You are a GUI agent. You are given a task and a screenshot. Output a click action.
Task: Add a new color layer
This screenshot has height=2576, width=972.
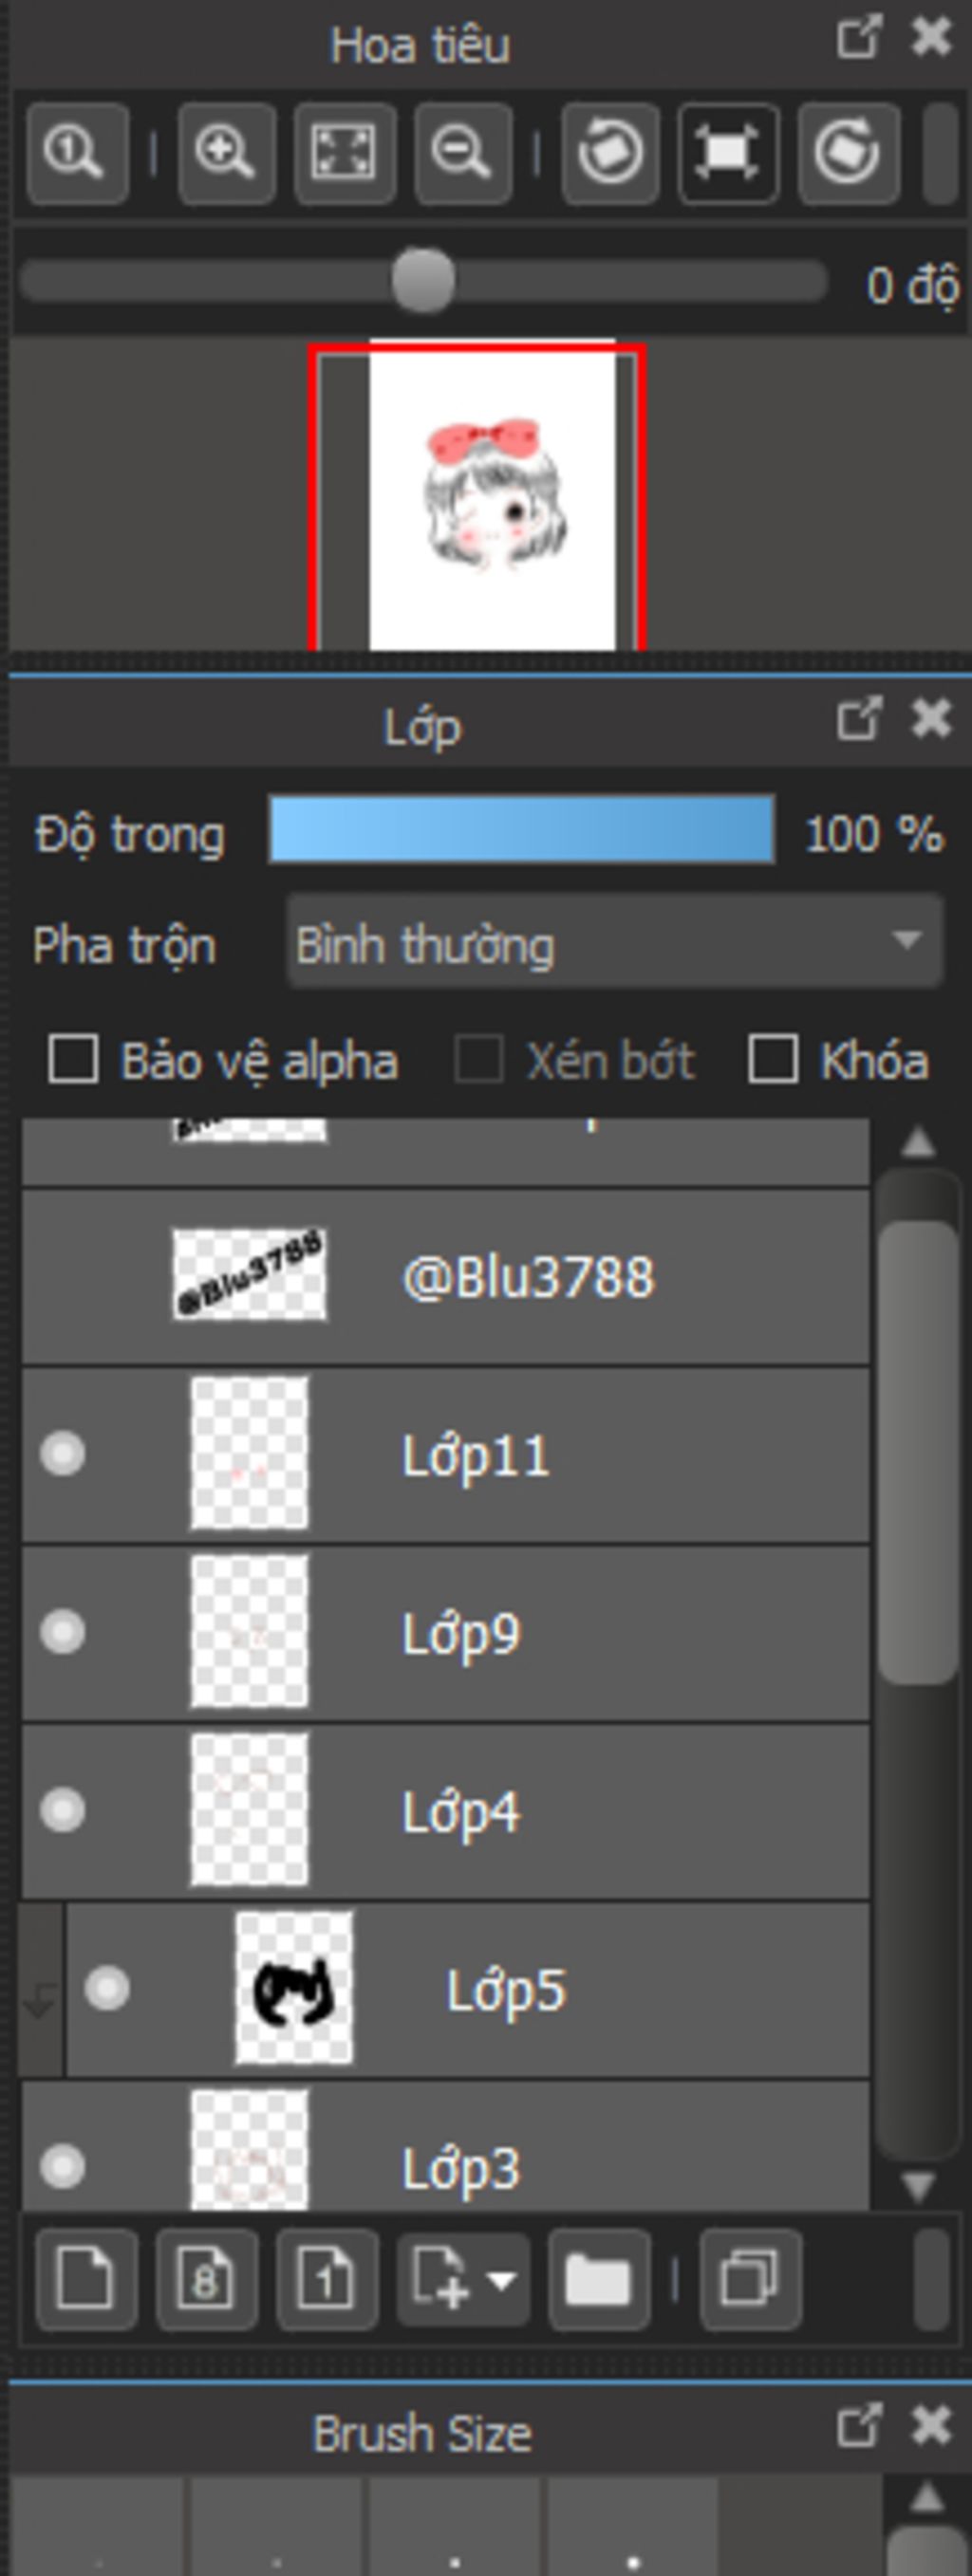point(86,2280)
